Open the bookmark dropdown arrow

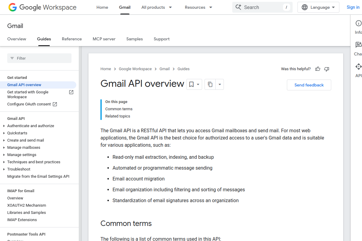pyautogui.click(x=198, y=85)
